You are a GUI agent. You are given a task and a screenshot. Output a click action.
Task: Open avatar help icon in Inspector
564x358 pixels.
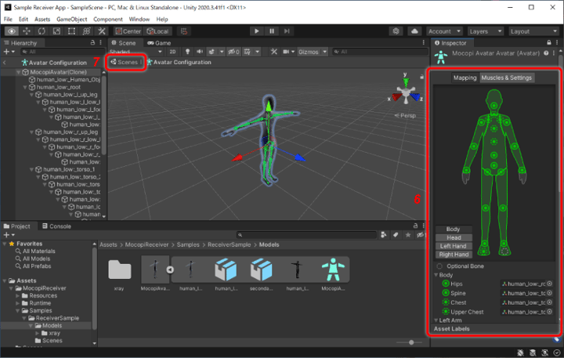coord(546,53)
